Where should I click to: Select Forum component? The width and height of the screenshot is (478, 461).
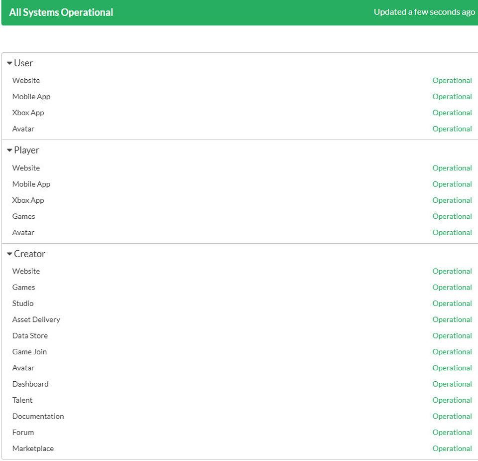pyautogui.click(x=23, y=432)
